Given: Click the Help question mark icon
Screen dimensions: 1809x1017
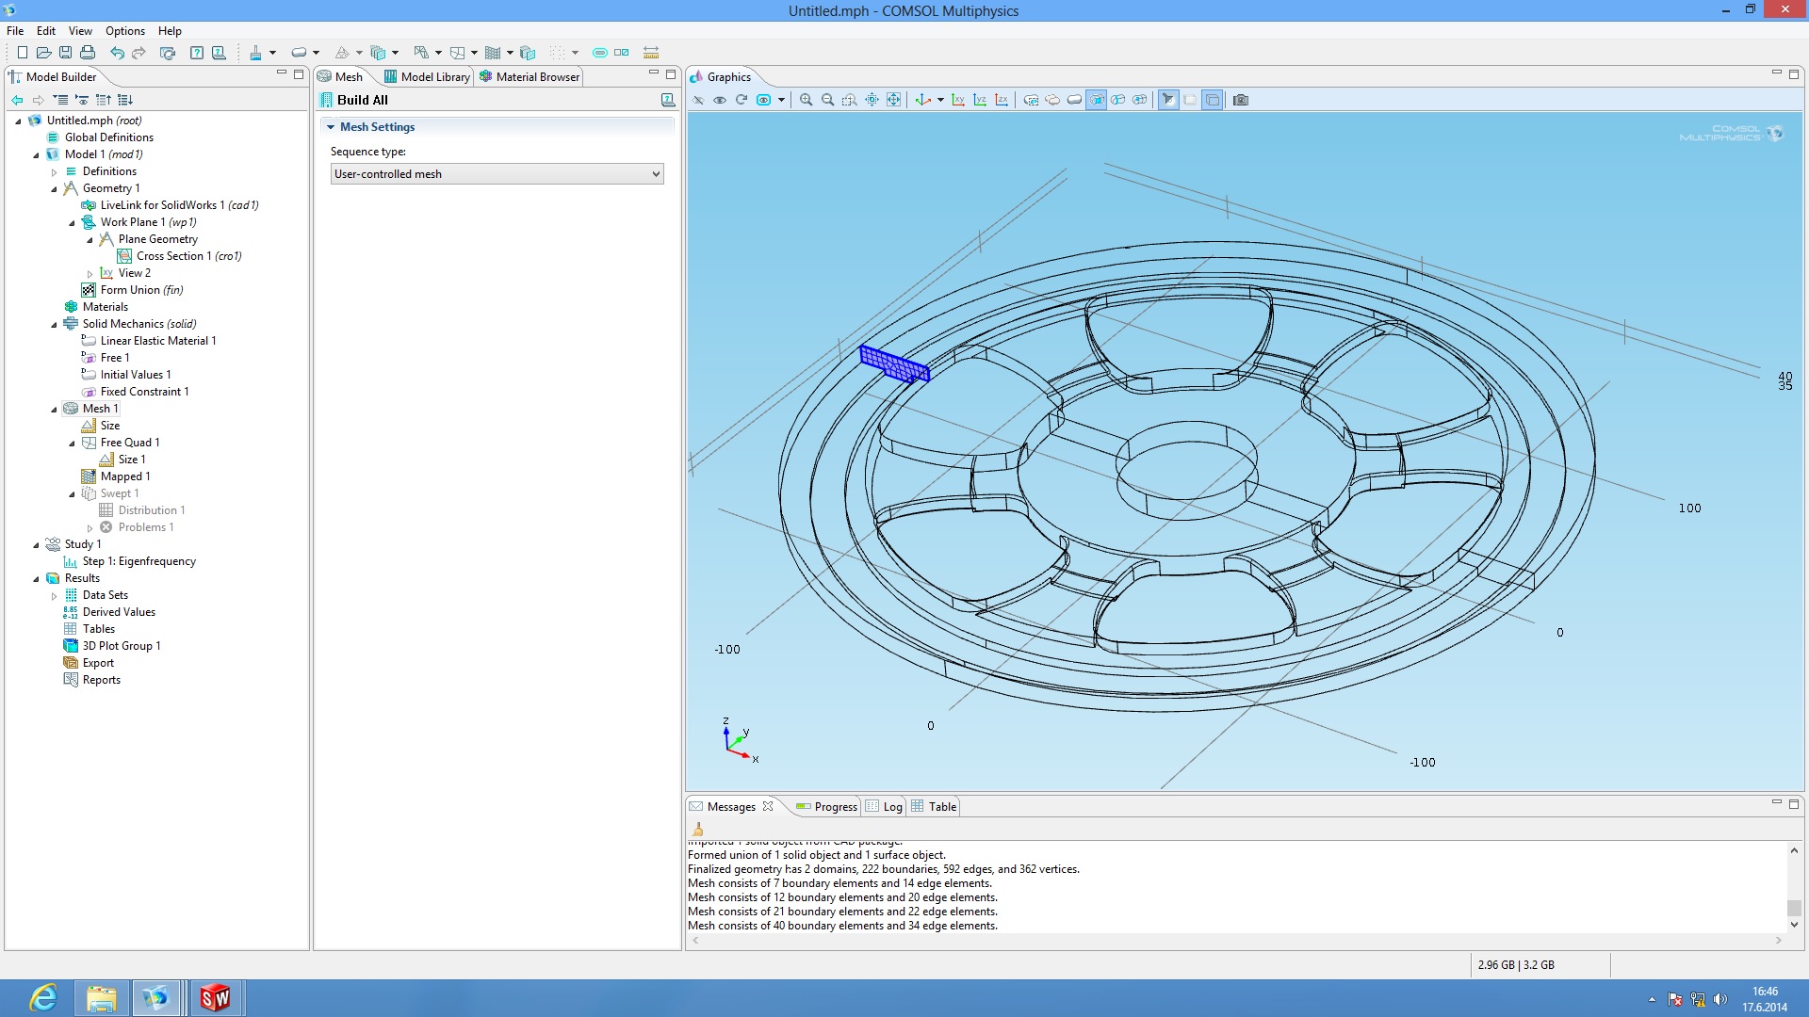Looking at the screenshot, I should 196,53.
